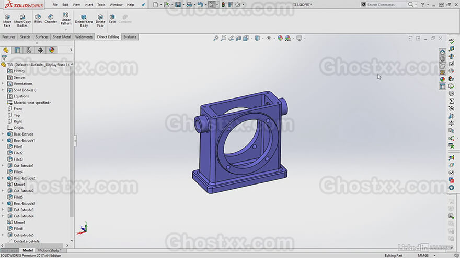Open an existing document
This screenshot has width=460, height=258.
[x=166, y=4]
